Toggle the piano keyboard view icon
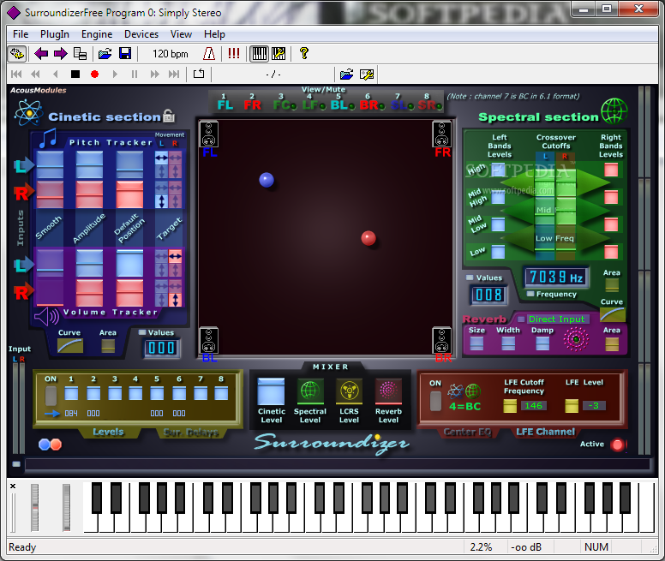 [x=259, y=54]
